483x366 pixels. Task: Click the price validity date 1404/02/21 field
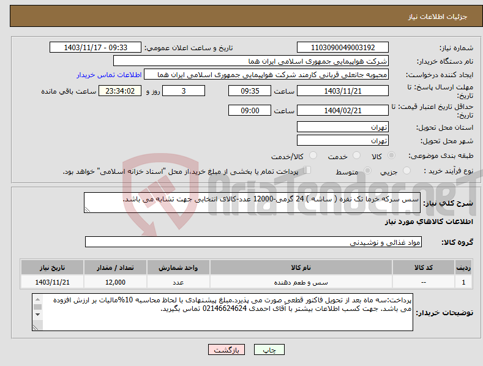343,110
